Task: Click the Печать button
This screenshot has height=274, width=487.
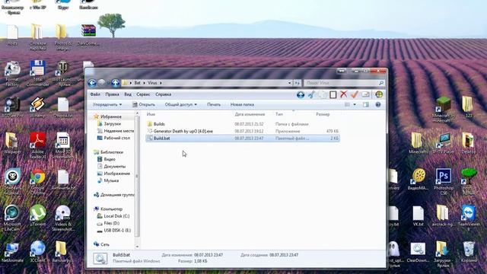Action: pos(214,105)
